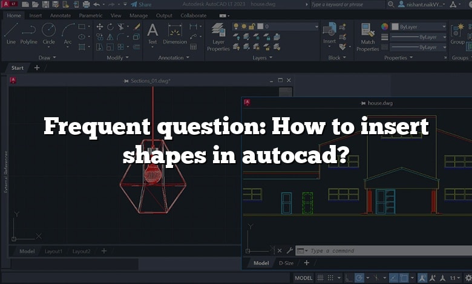The image size is (472, 284).
Task: Click the Share button
Action: pos(141,4)
